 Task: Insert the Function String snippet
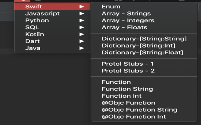pos(144,89)
